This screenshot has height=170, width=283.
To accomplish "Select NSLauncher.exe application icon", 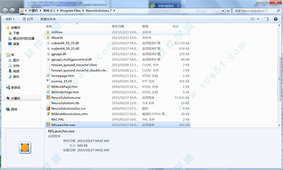I will click(48, 125).
